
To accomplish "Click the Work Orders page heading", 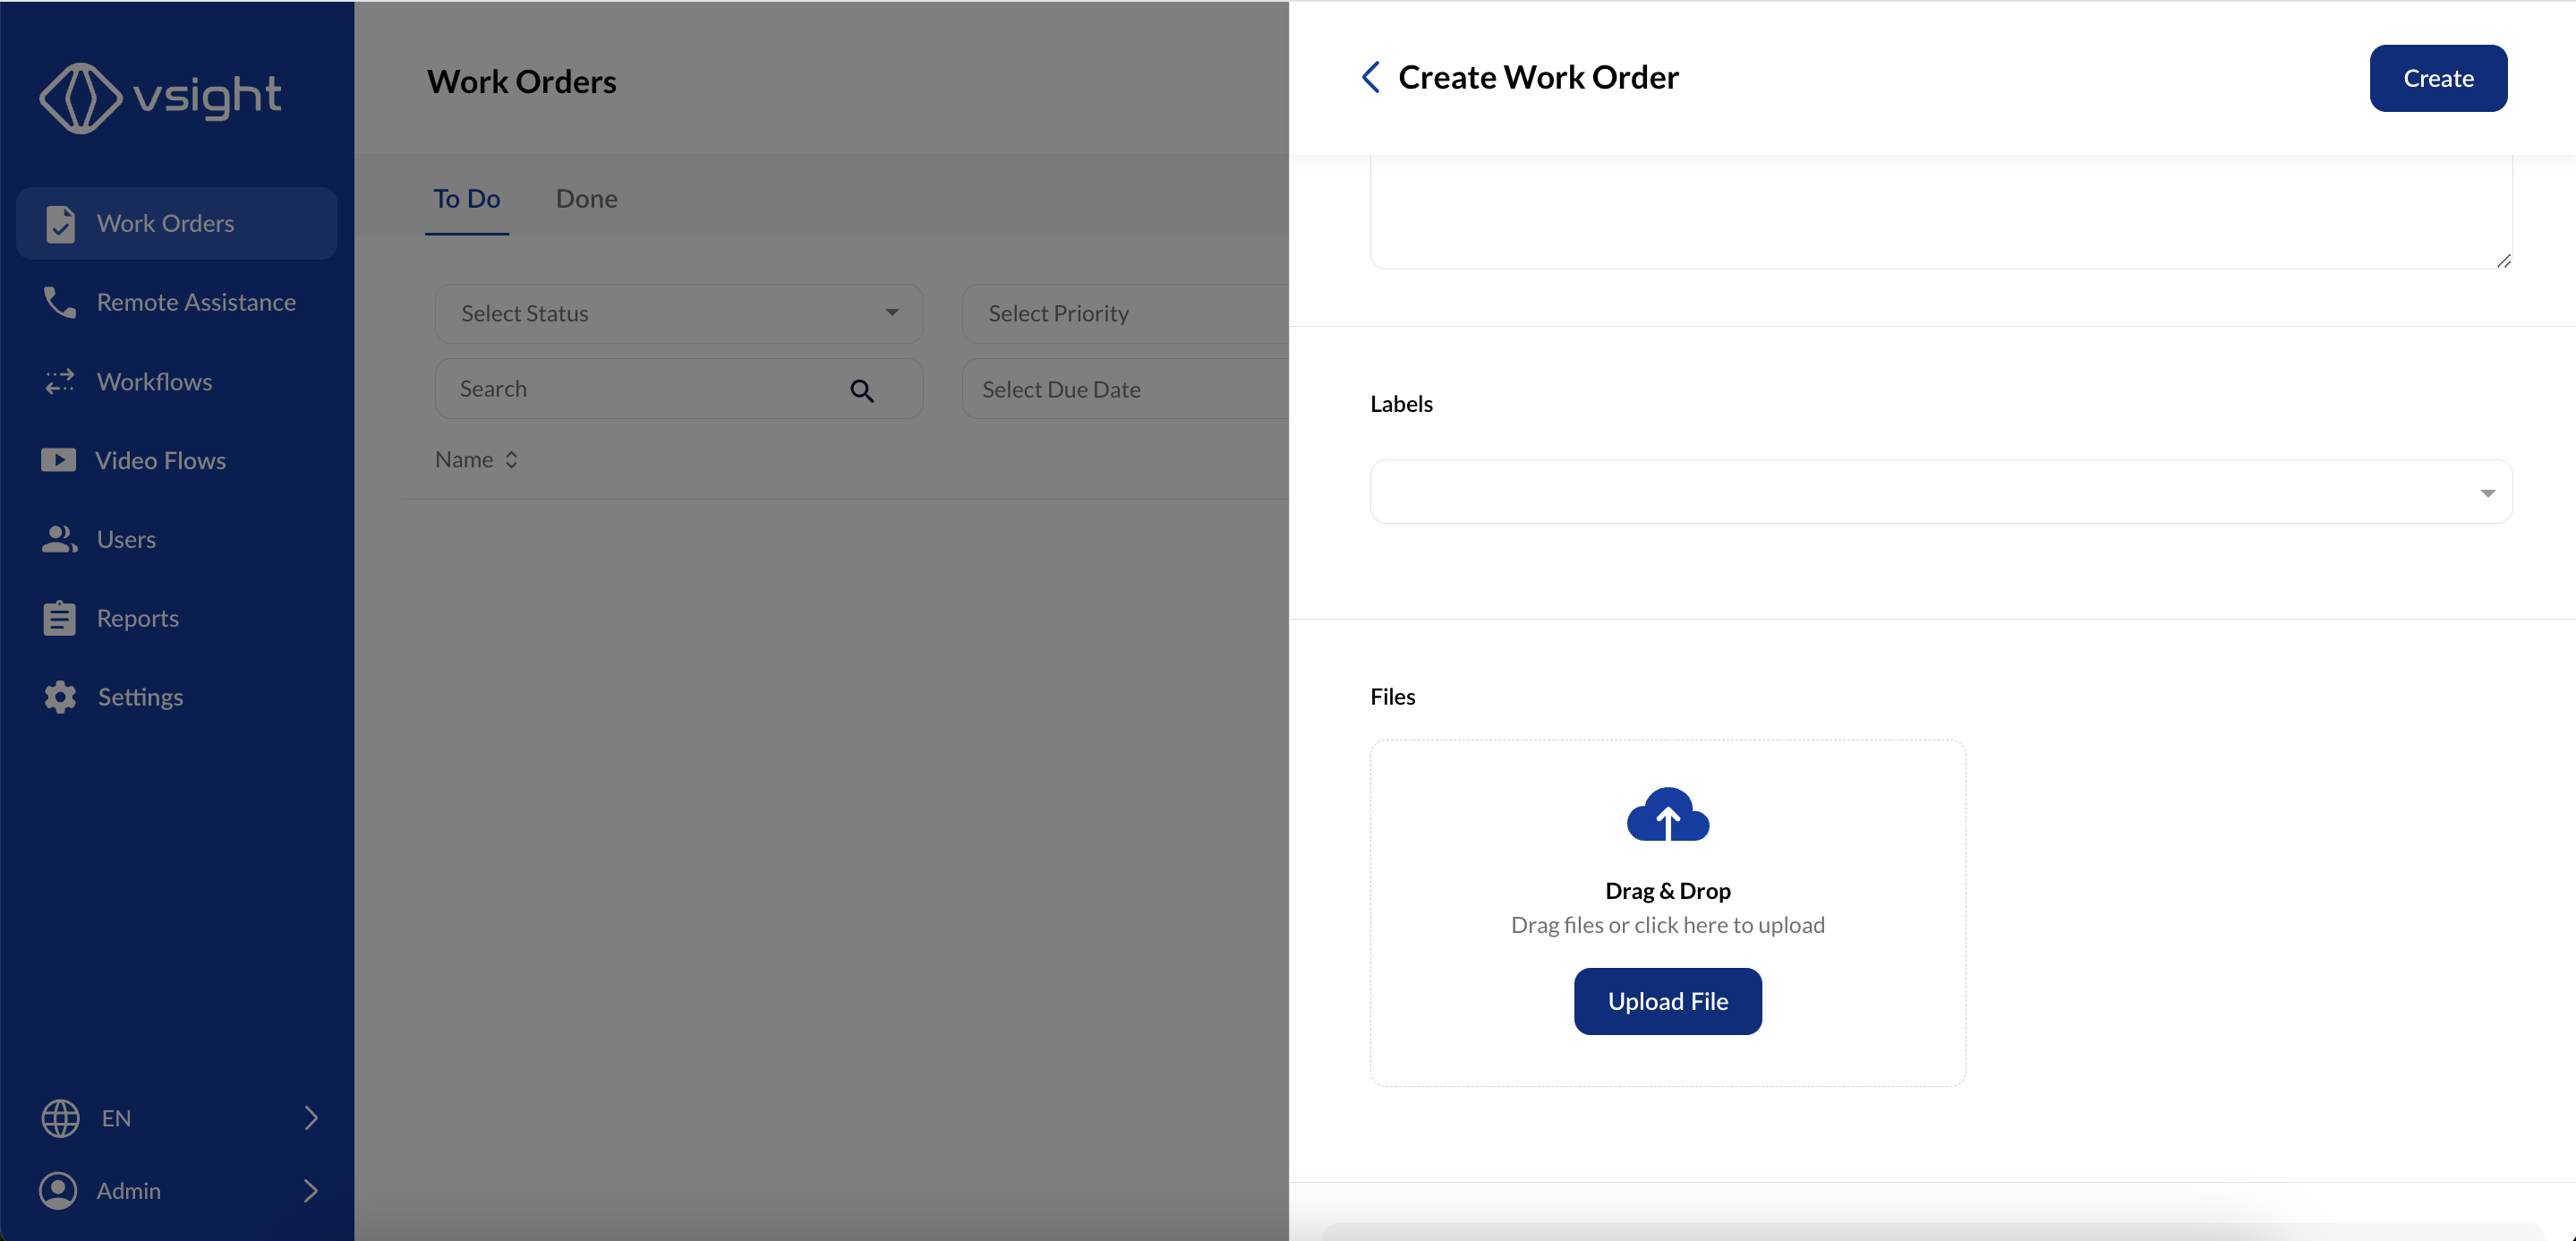I will click(521, 81).
